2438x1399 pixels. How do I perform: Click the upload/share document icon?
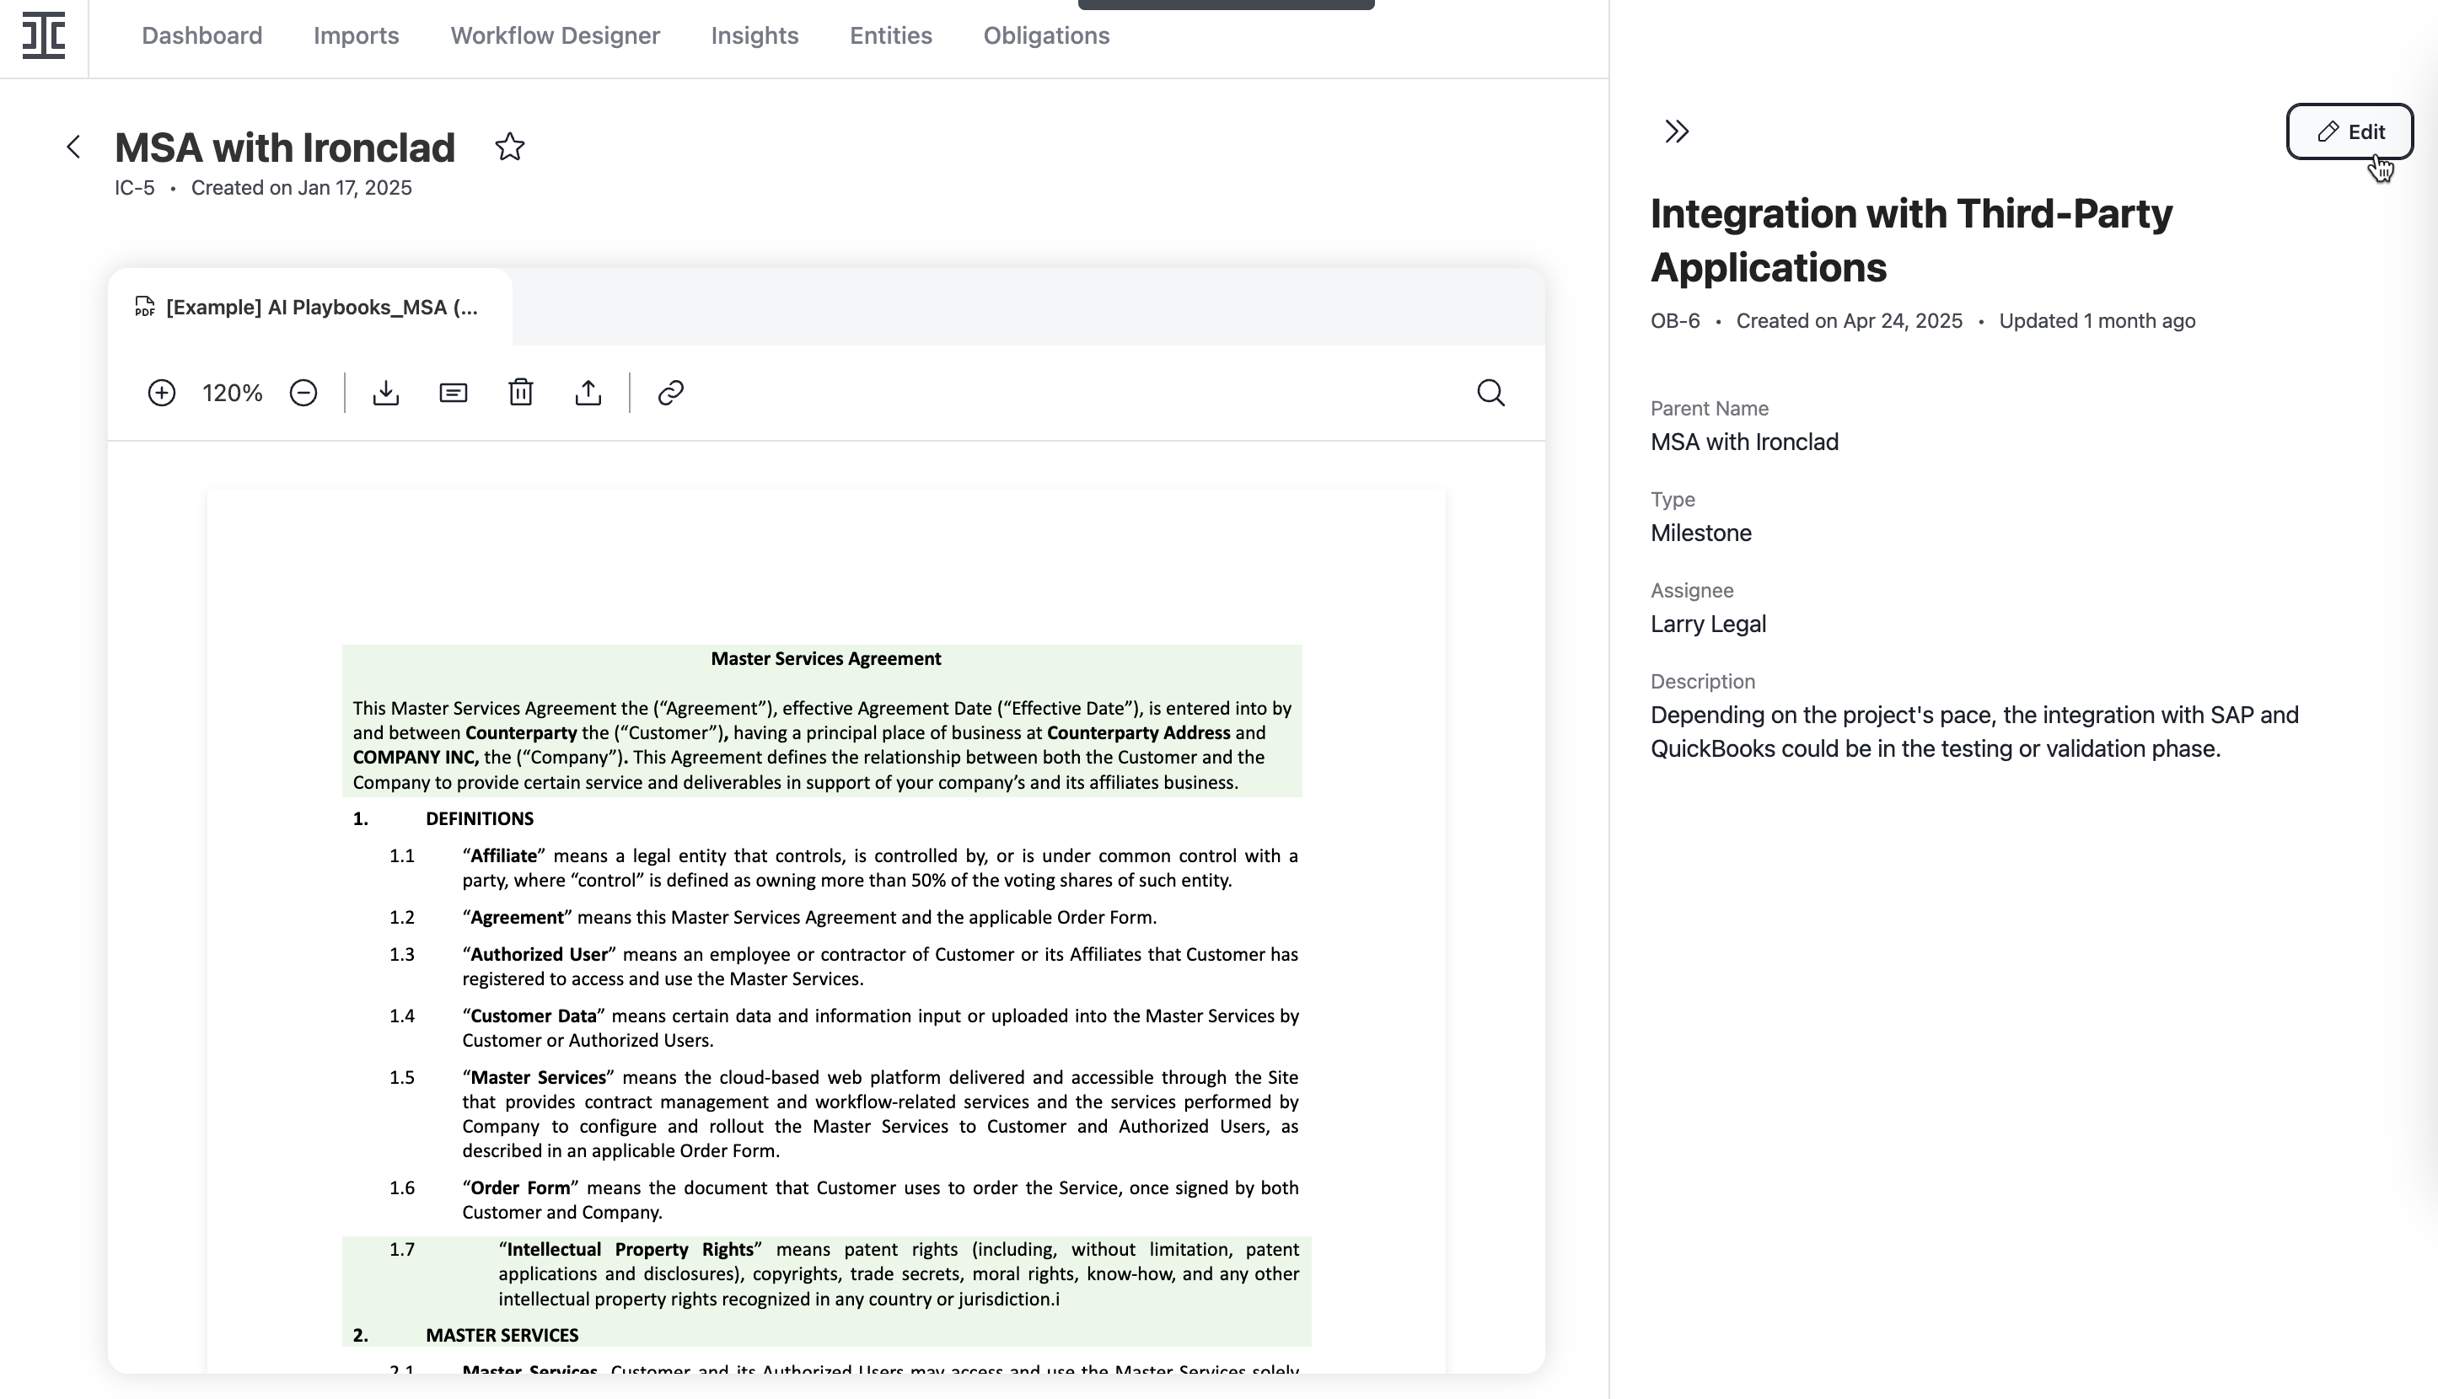click(x=588, y=393)
